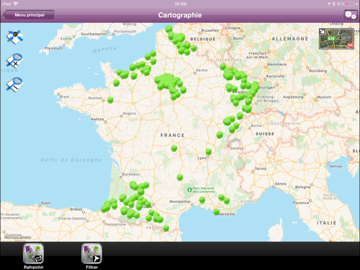Tap the Torino city label
The image size is (360, 270).
260,168
